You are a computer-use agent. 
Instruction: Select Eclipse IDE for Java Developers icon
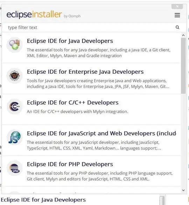[x=15, y=45]
